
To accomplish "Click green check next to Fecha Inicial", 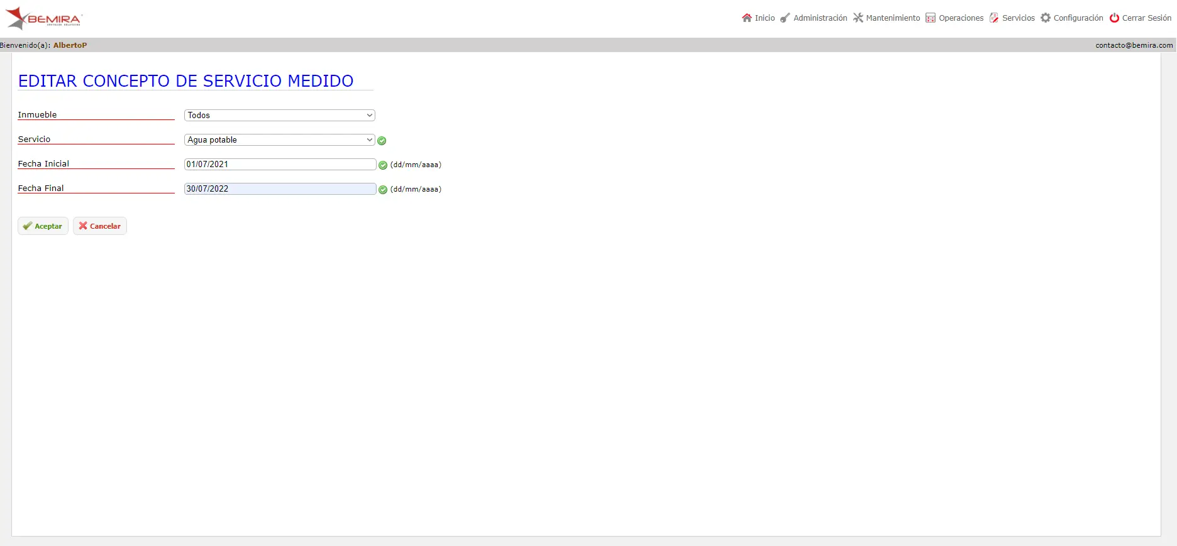I will click(383, 165).
